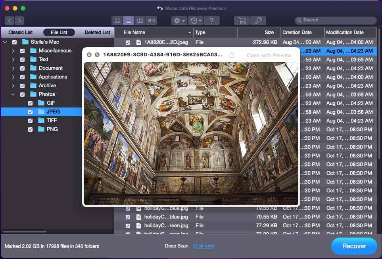Uncheck the 79.55 KB holidayC…blue.jpg checkbox

click(128, 217)
